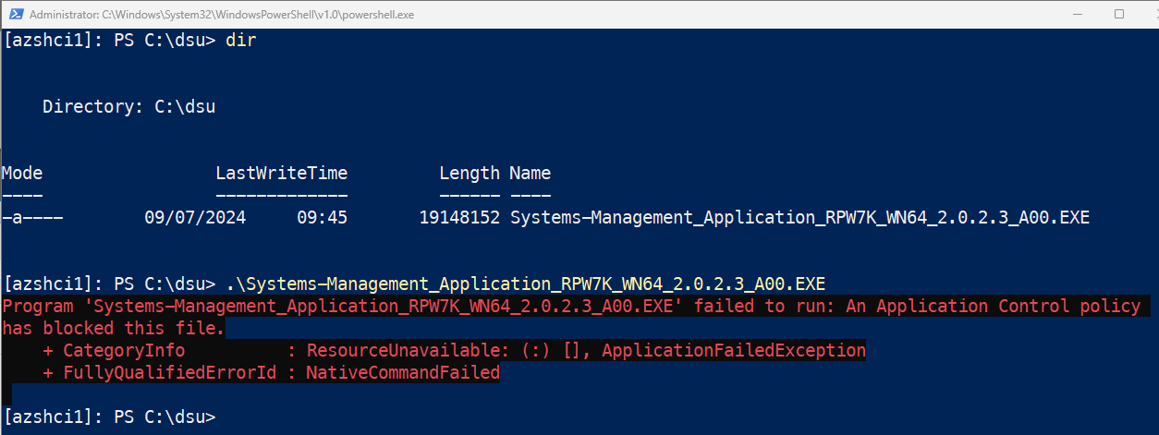1159x435 pixels.
Task: Click the '-a----' file mode value
Action: [32, 218]
